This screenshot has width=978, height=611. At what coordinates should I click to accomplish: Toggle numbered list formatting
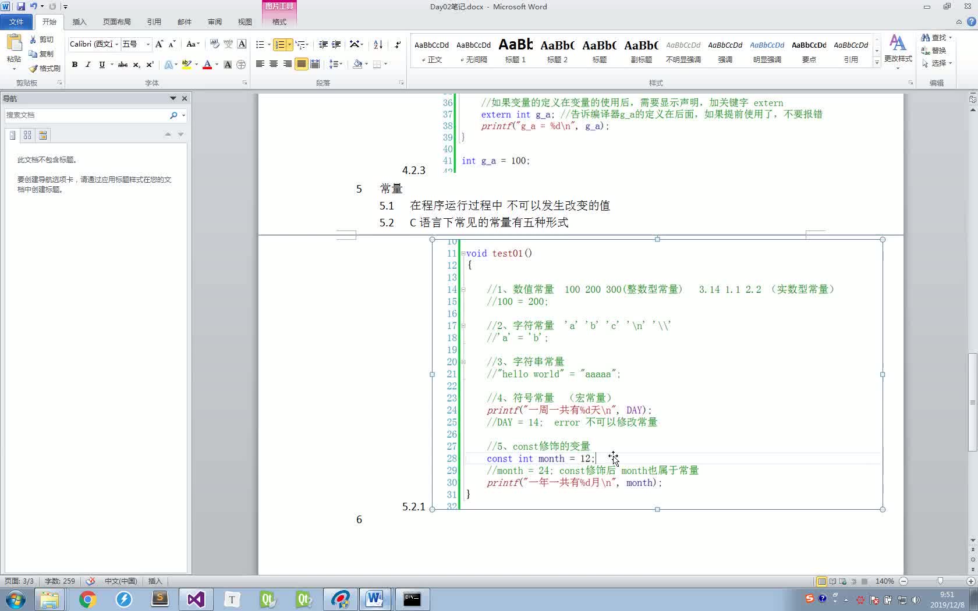tap(280, 45)
